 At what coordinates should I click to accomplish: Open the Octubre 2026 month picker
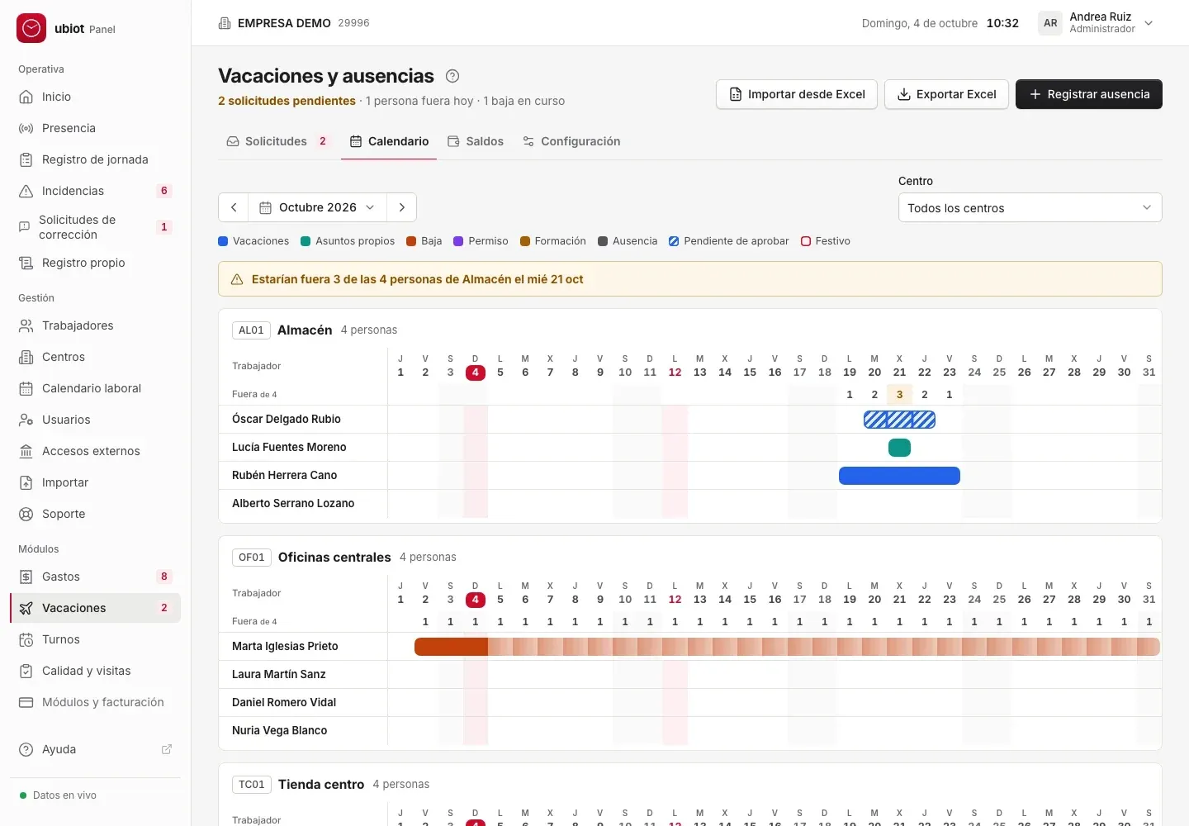tap(317, 207)
